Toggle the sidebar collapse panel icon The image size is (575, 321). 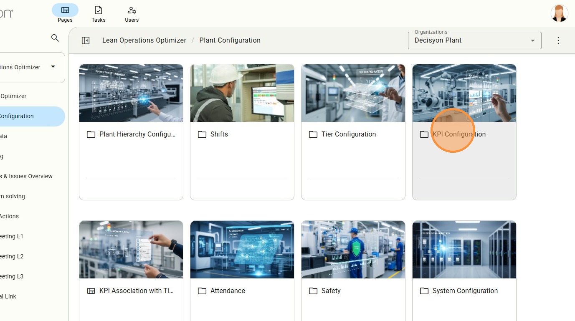(86, 40)
